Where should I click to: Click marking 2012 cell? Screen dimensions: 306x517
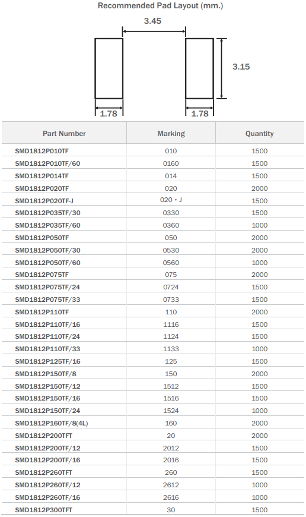point(171,448)
